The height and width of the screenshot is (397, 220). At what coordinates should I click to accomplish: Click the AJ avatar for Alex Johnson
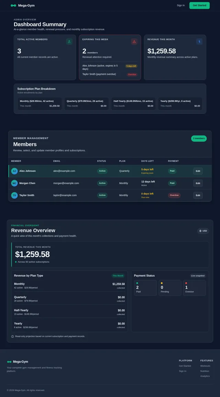[14, 171]
